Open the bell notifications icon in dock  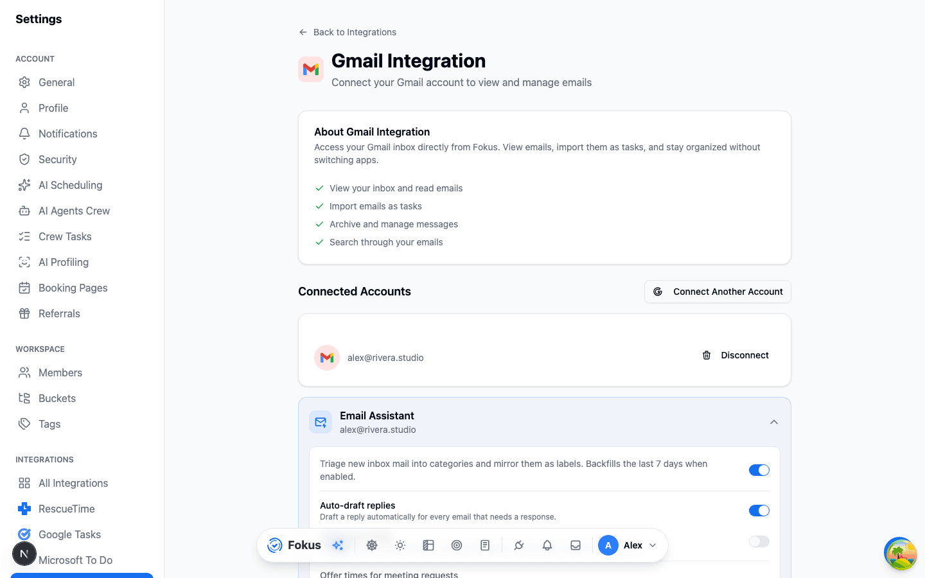(x=547, y=545)
